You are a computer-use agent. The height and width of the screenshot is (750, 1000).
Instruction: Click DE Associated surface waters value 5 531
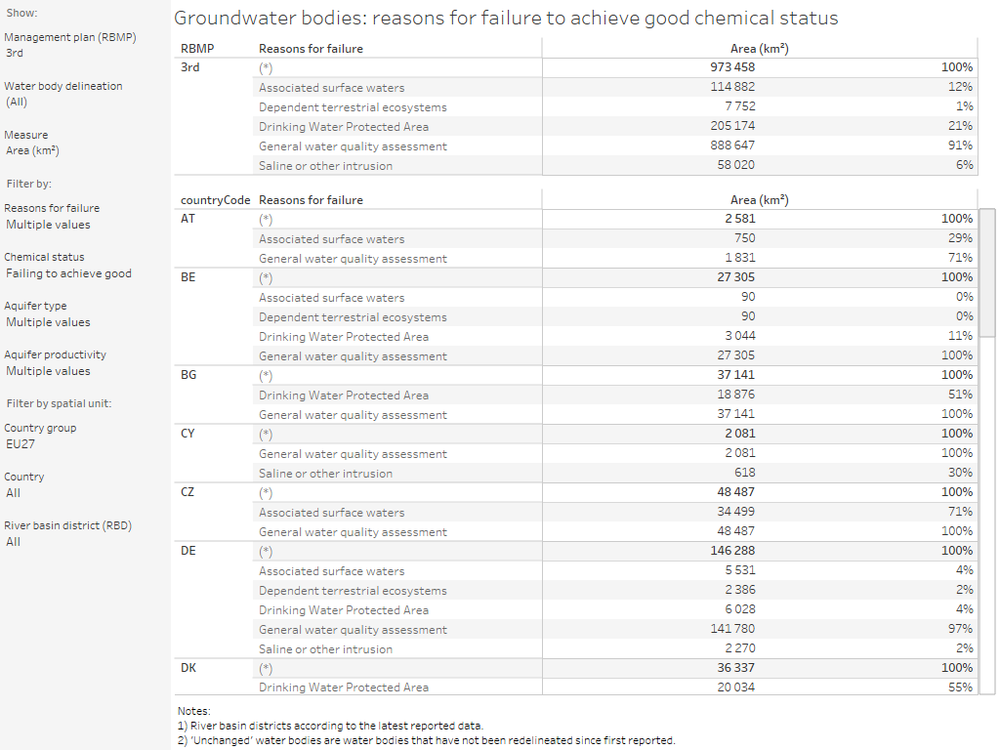[740, 570]
